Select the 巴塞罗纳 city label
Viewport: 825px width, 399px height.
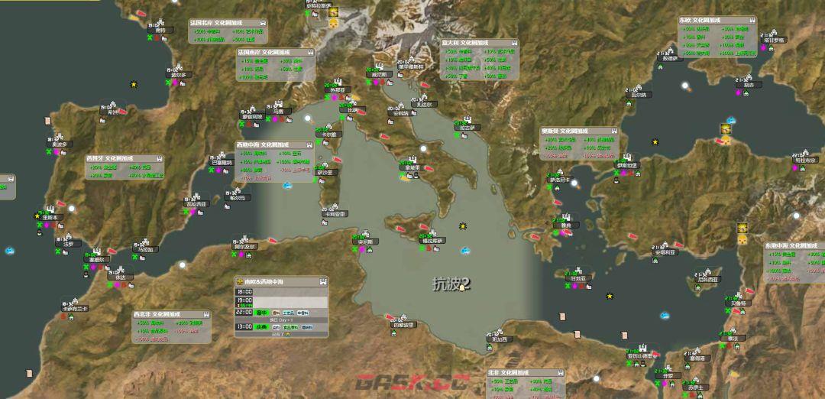point(222,163)
